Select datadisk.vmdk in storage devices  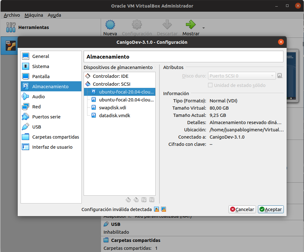click(120, 116)
